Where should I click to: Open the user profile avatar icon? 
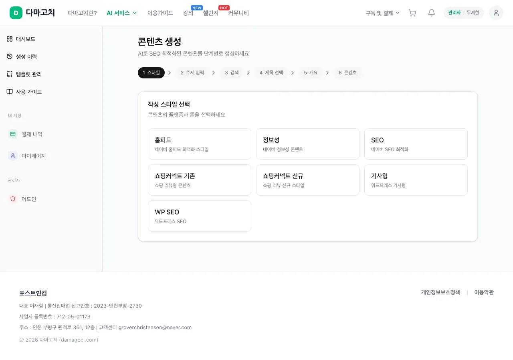496,13
